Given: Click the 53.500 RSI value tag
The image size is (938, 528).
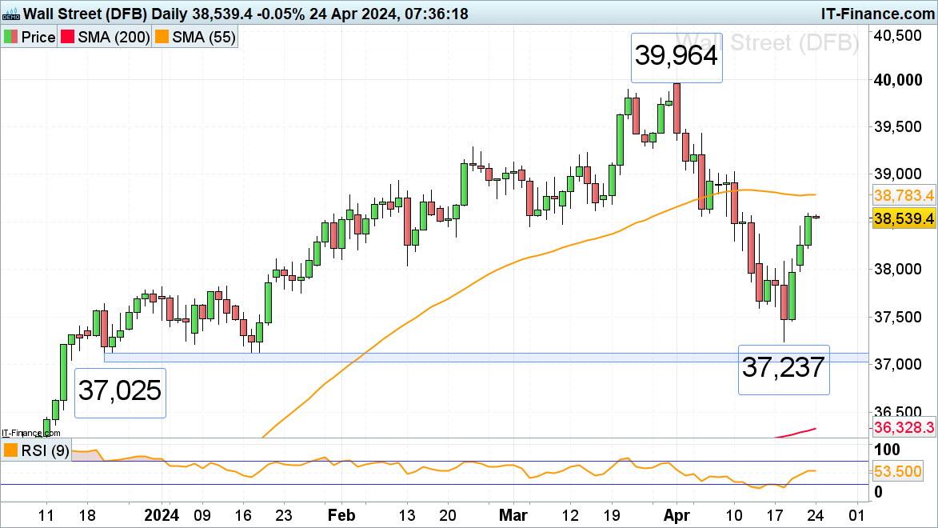Looking at the screenshot, I should 904,473.
